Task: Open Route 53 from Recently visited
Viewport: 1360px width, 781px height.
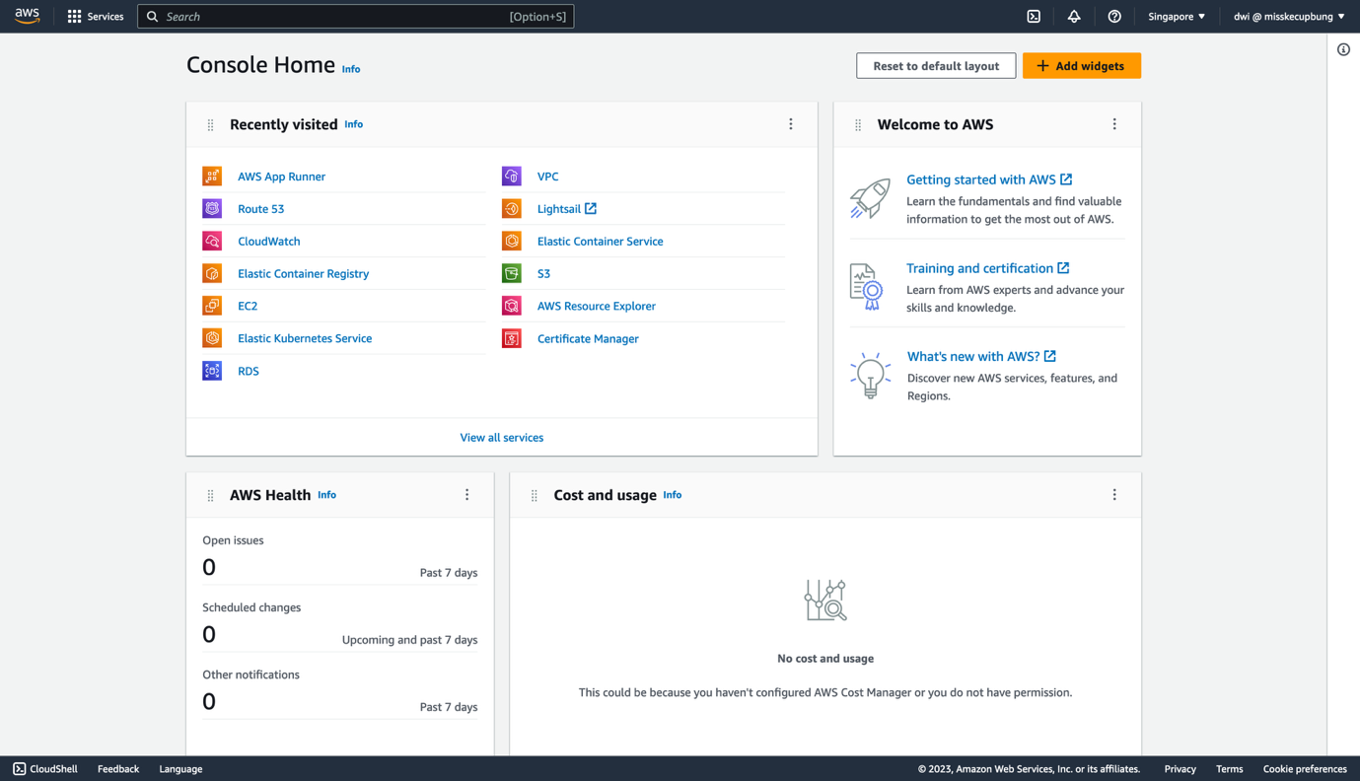Action: [260, 208]
